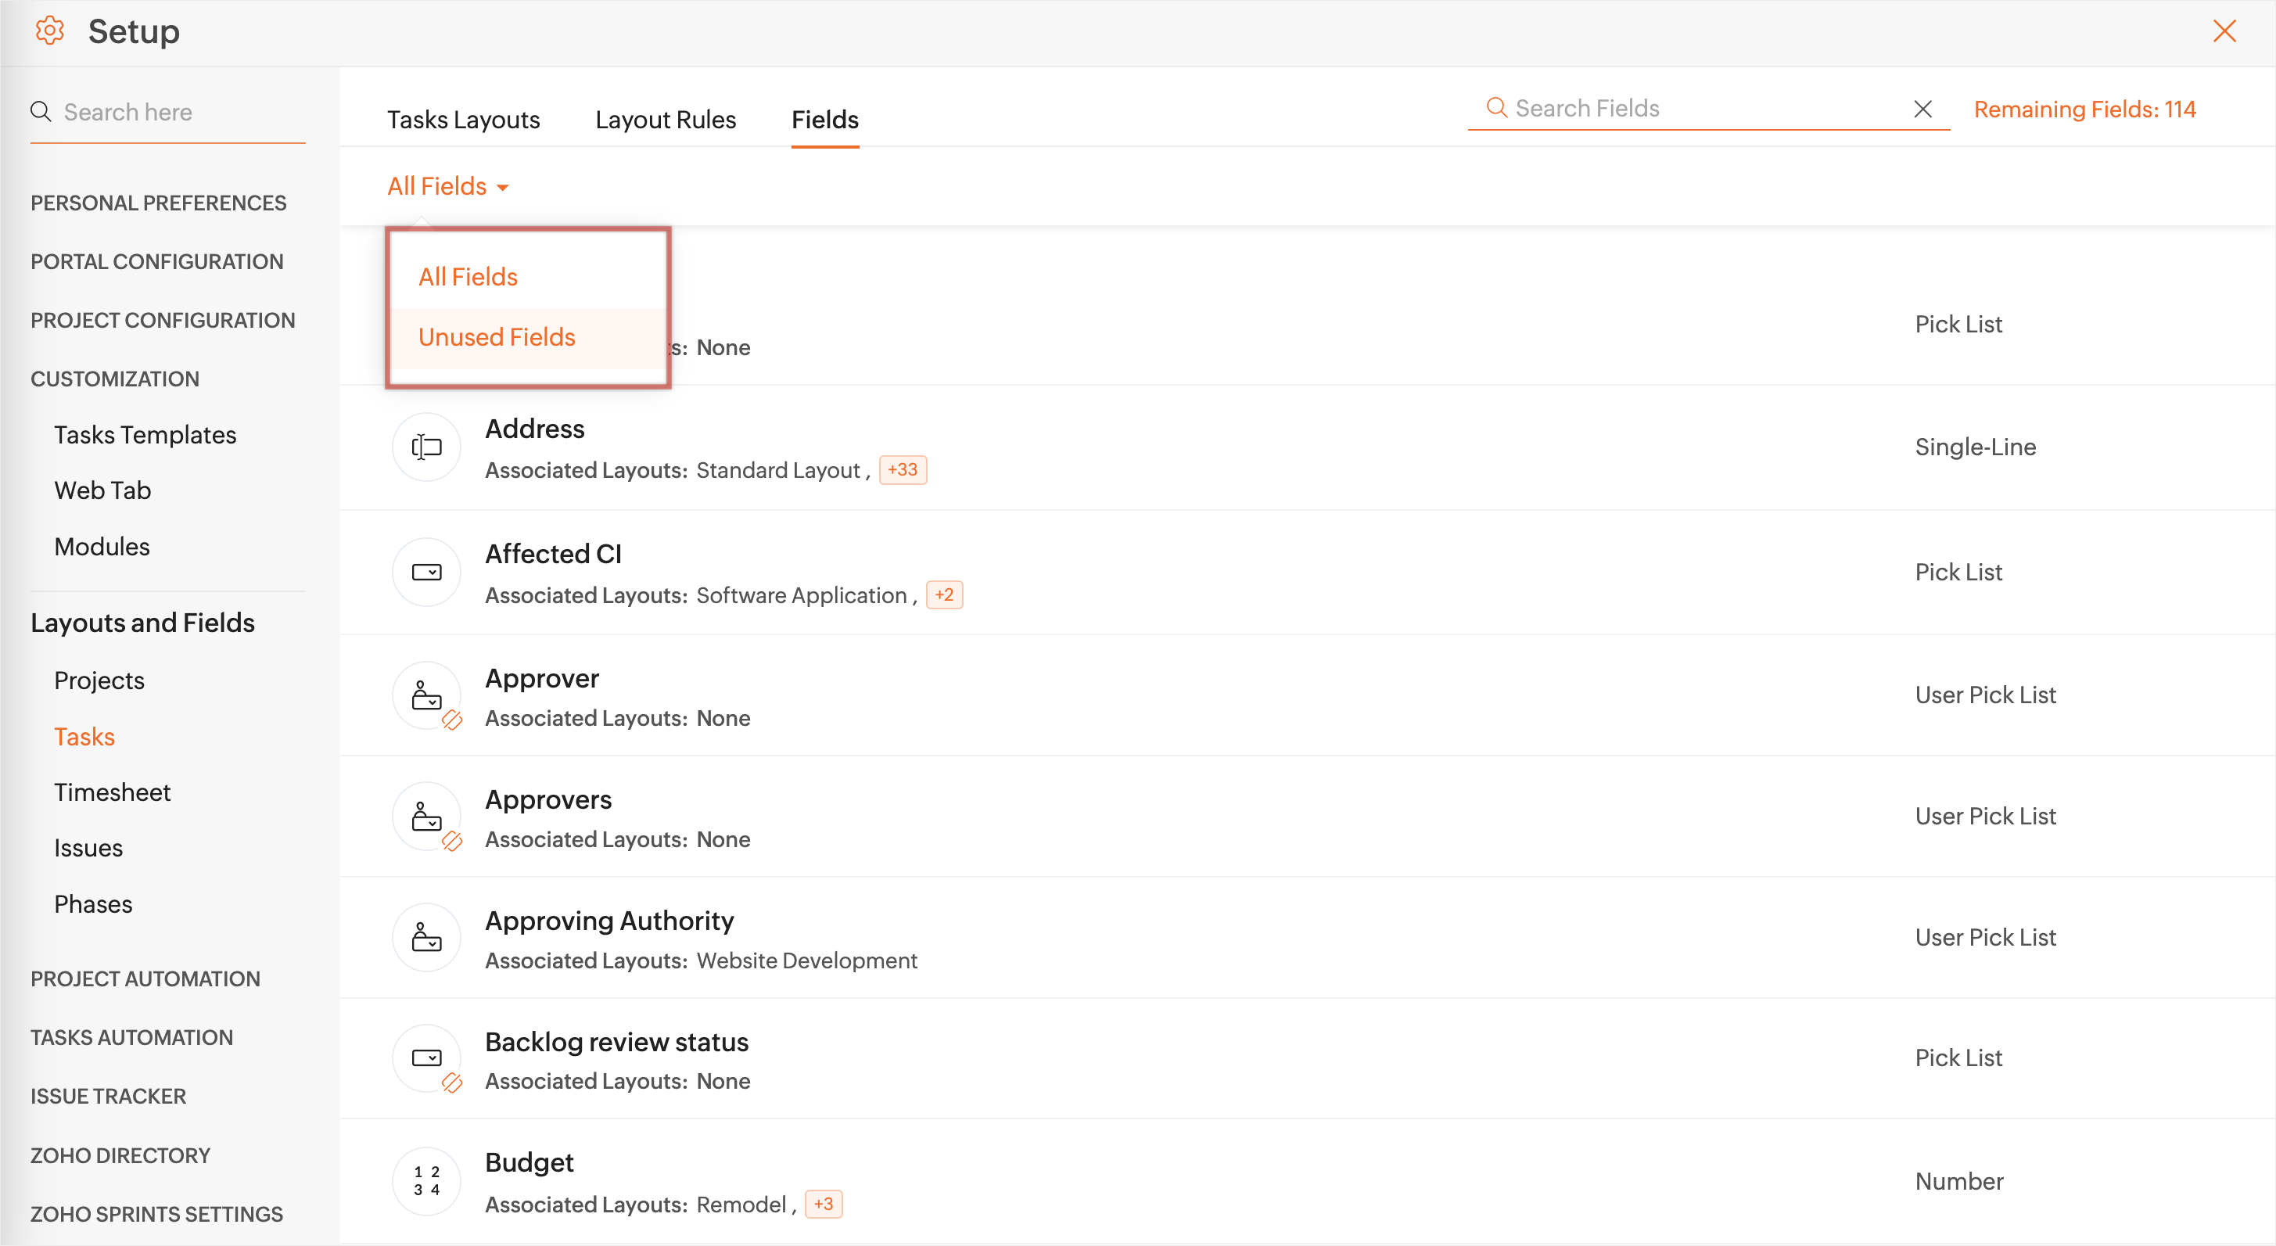This screenshot has width=2276, height=1246.
Task: Open the Backlog review status field
Action: click(617, 1042)
